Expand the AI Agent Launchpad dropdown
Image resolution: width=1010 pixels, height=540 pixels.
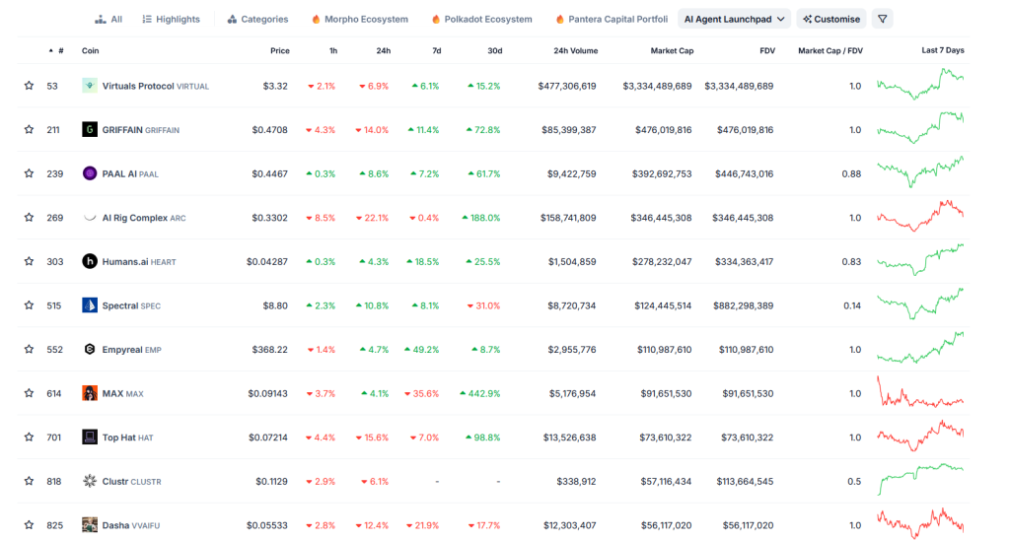(734, 20)
